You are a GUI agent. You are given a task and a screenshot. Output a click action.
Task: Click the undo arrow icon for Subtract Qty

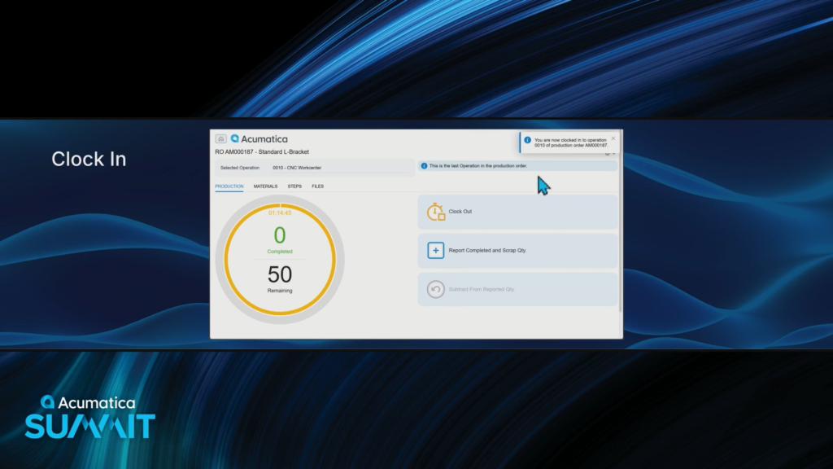click(436, 289)
